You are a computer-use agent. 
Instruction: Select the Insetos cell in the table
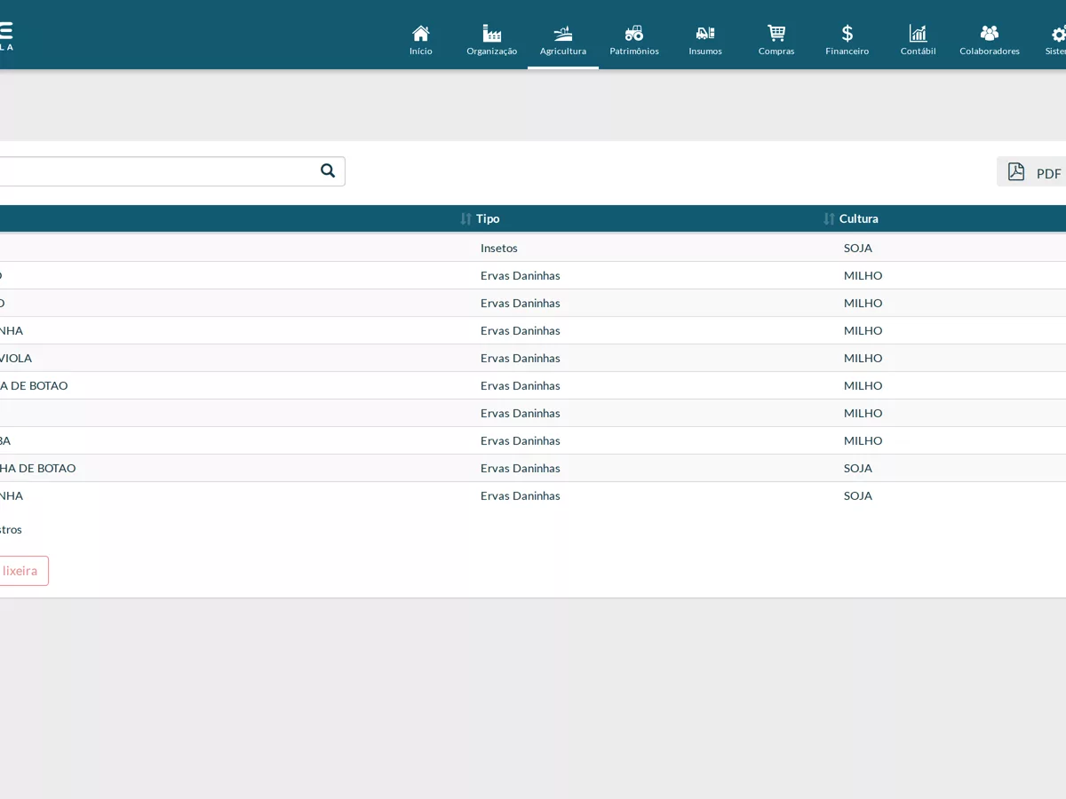[x=499, y=248]
